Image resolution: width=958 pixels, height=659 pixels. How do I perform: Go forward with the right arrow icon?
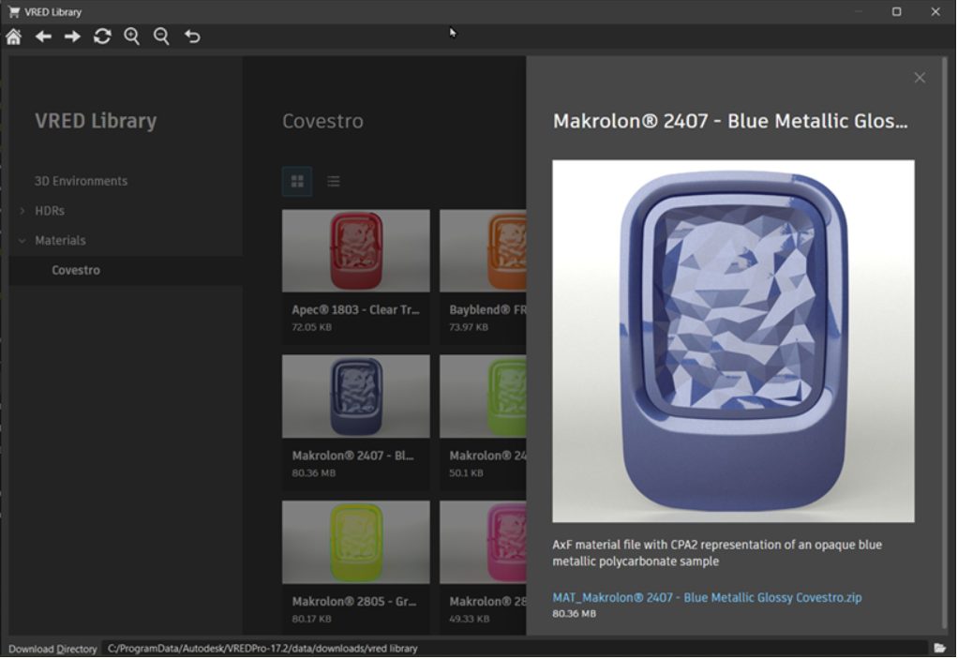72,37
